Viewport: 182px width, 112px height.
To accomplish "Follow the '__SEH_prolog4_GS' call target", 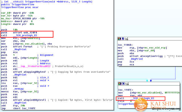I will point(25,35).
